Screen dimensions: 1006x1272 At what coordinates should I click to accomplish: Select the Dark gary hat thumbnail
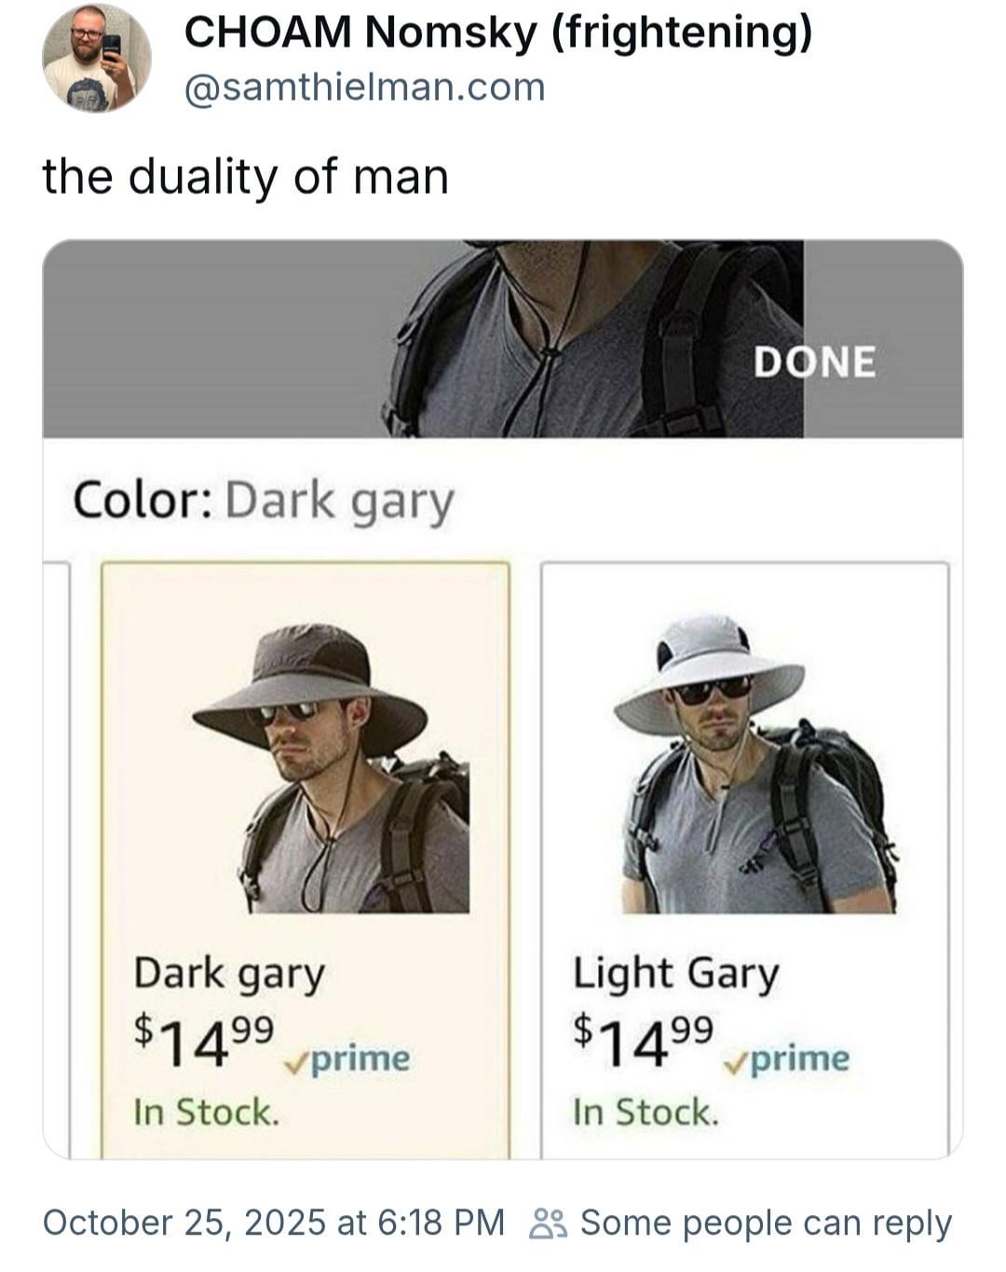(x=330, y=766)
